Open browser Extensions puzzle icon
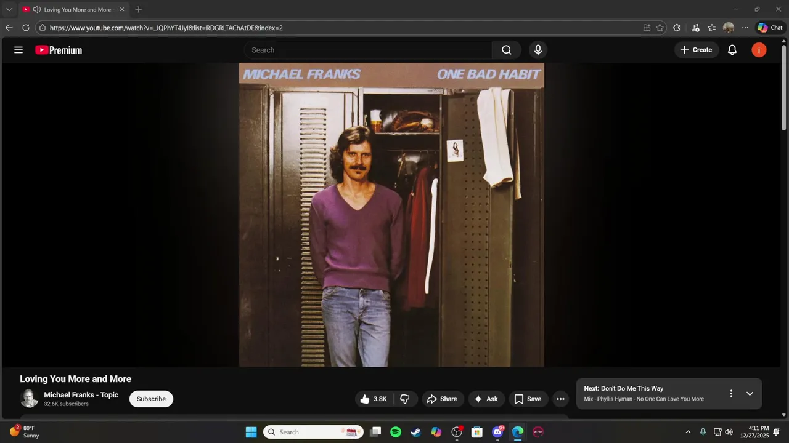 [677, 28]
